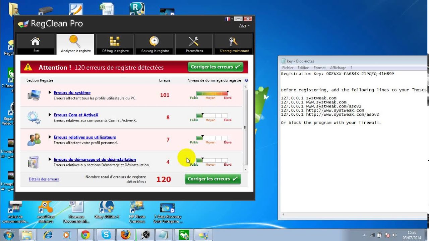Click the network signal tray icon
429x241 pixels.
click(372, 235)
